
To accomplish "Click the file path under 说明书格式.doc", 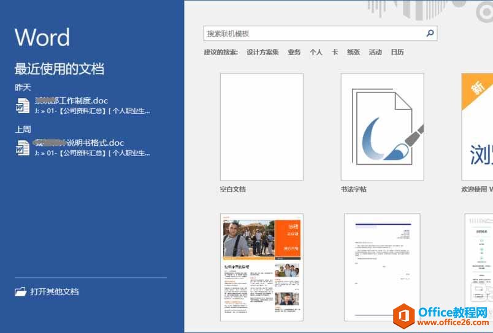I will [x=92, y=153].
